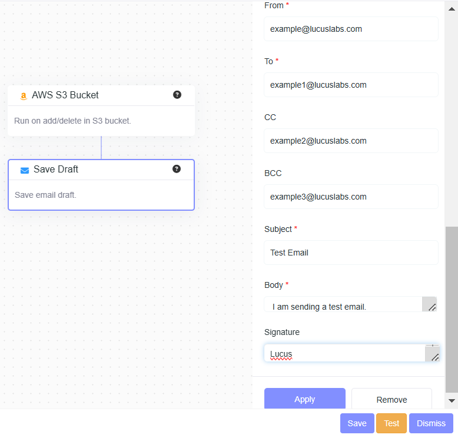Dismiss the workflow editor
The image size is (458, 438).
pos(431,423)
